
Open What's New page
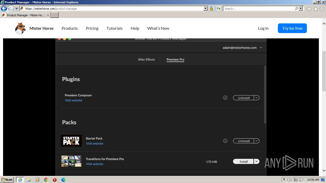pos(158,28)
